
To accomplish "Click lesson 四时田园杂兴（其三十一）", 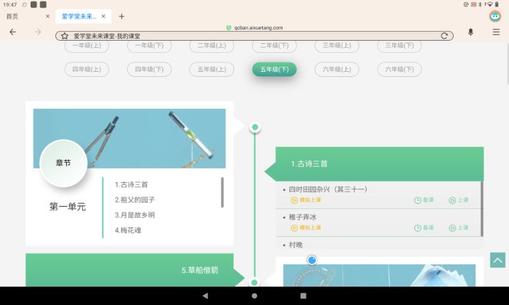I will coord(328,189).
